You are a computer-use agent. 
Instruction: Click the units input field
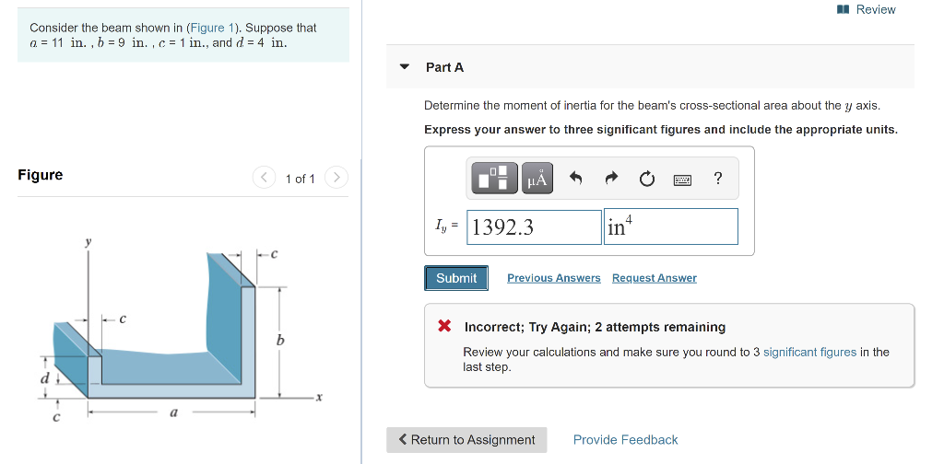[671, 226]
